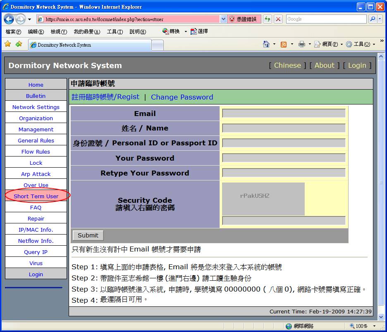This screenshot has height=332, width=387.
Task: Open the Change Password link
Action: [182, 97]
